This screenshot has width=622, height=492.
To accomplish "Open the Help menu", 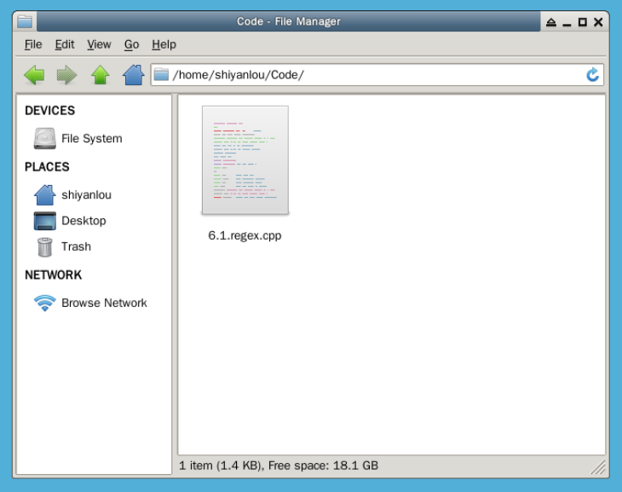I will [164, 44].
